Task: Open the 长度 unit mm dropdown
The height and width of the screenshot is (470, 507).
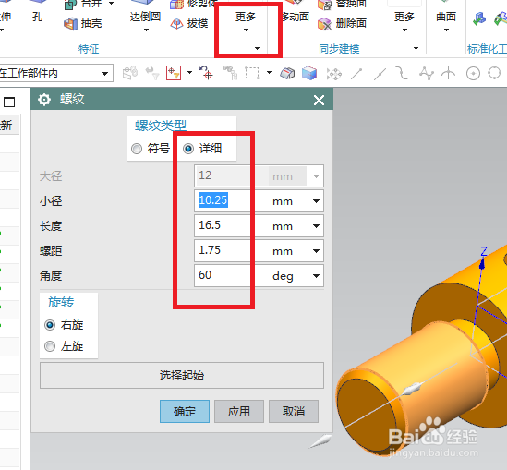Action: [x=316, y=226]
